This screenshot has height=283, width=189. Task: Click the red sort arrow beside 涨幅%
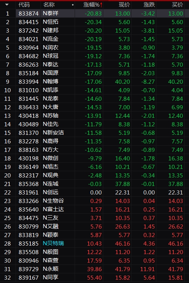(101, 5)
